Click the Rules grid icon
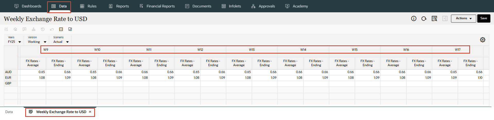This screenshot has height=120, width=494. click(x=82, y=6)
